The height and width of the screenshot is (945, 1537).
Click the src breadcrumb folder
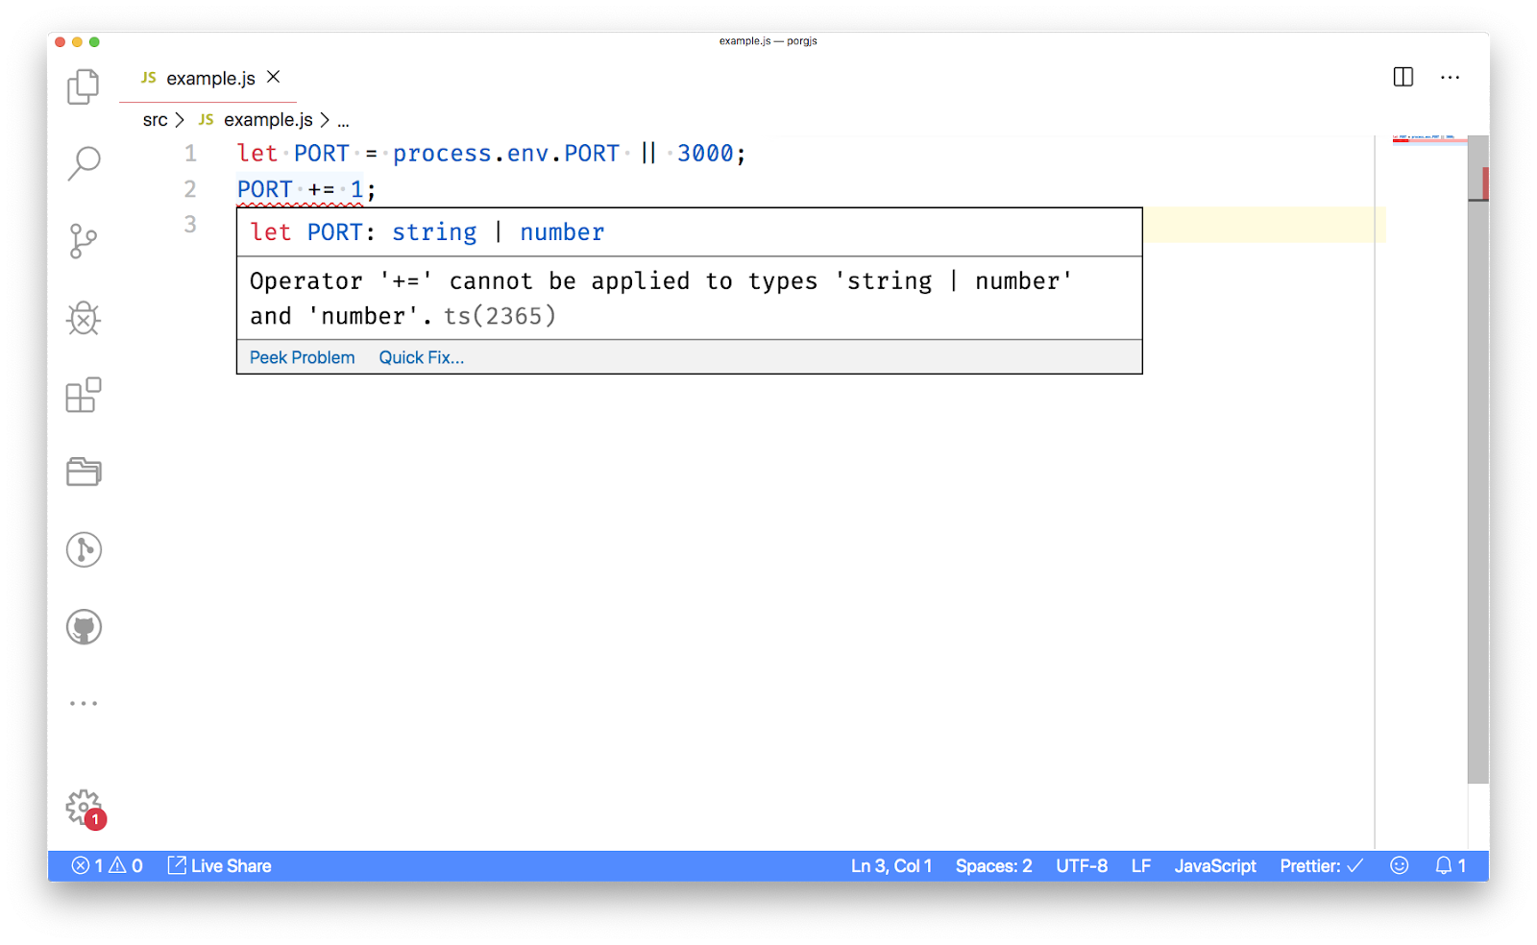155,120
